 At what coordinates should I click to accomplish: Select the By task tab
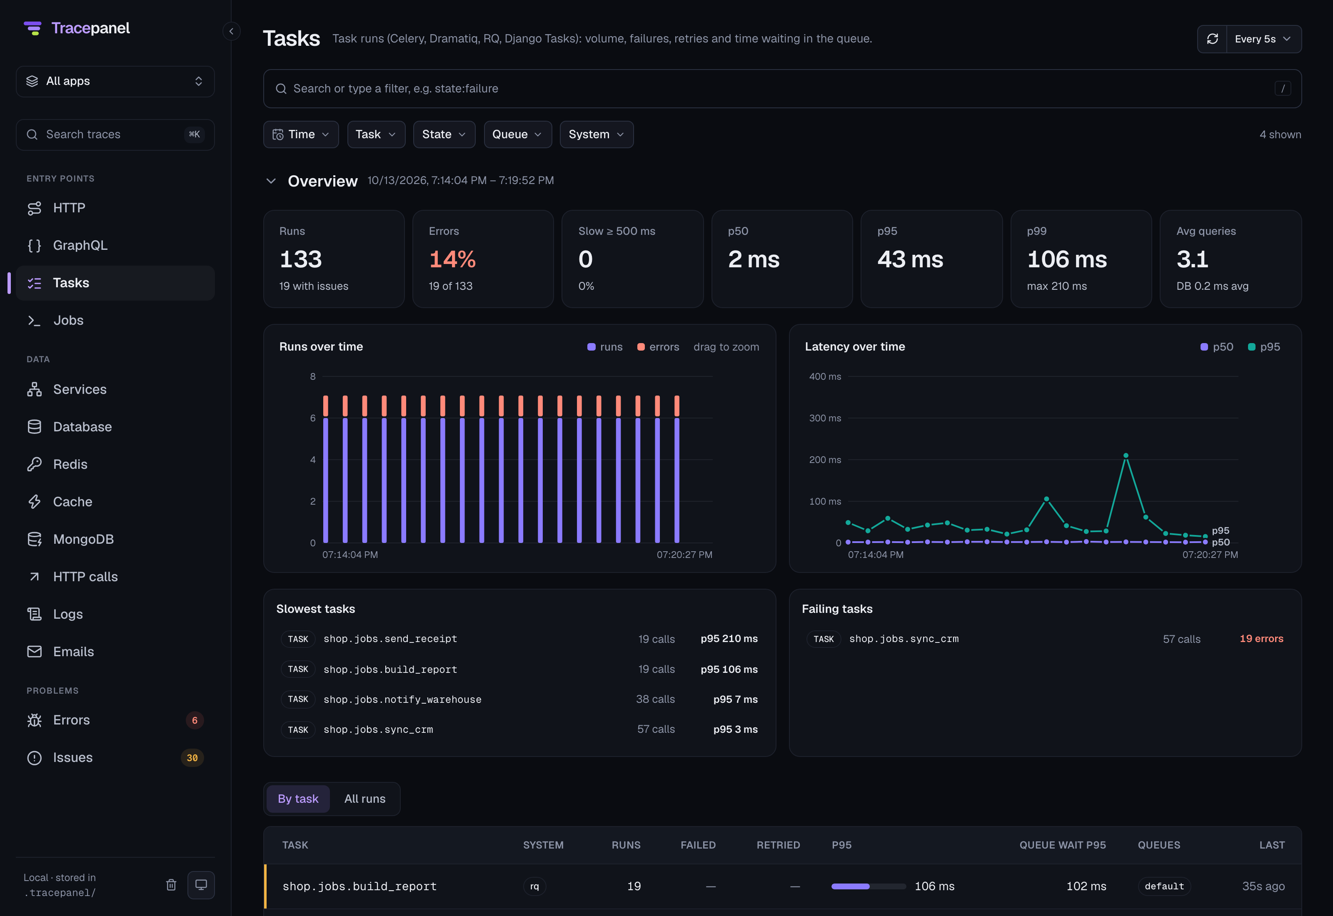click(x=298, y=799)
